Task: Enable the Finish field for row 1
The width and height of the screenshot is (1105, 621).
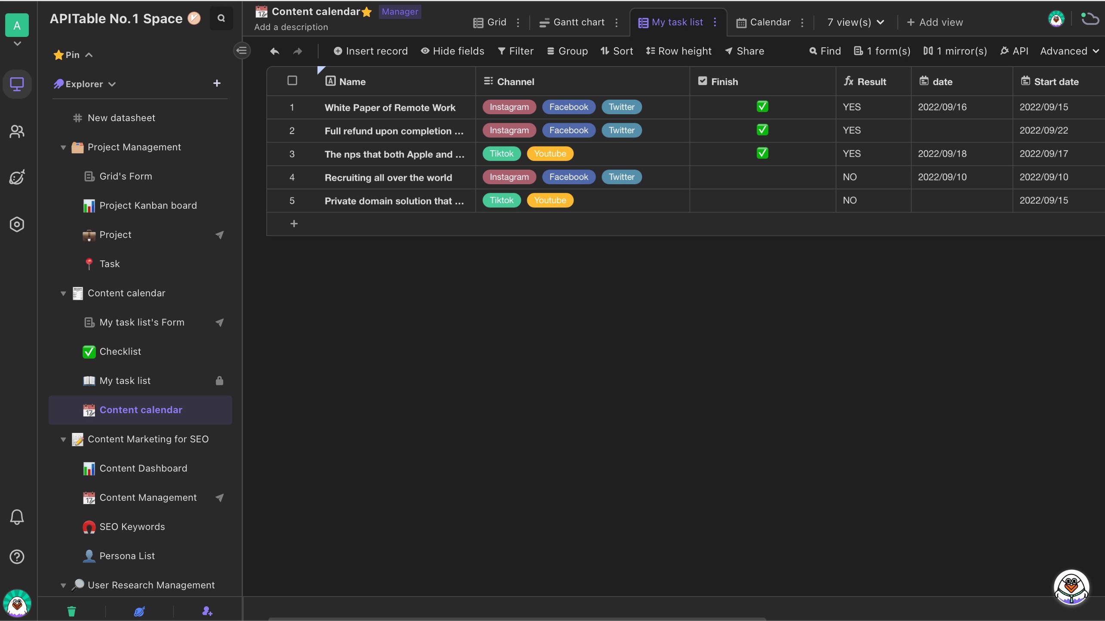Action: [x=762, y=107]
